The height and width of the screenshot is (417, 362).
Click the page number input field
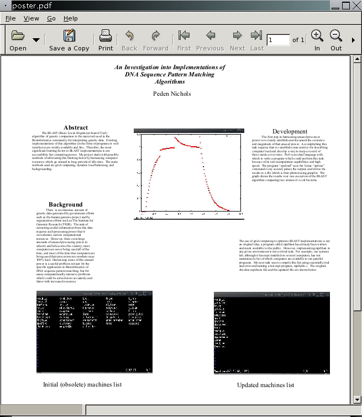pos(278,40)
